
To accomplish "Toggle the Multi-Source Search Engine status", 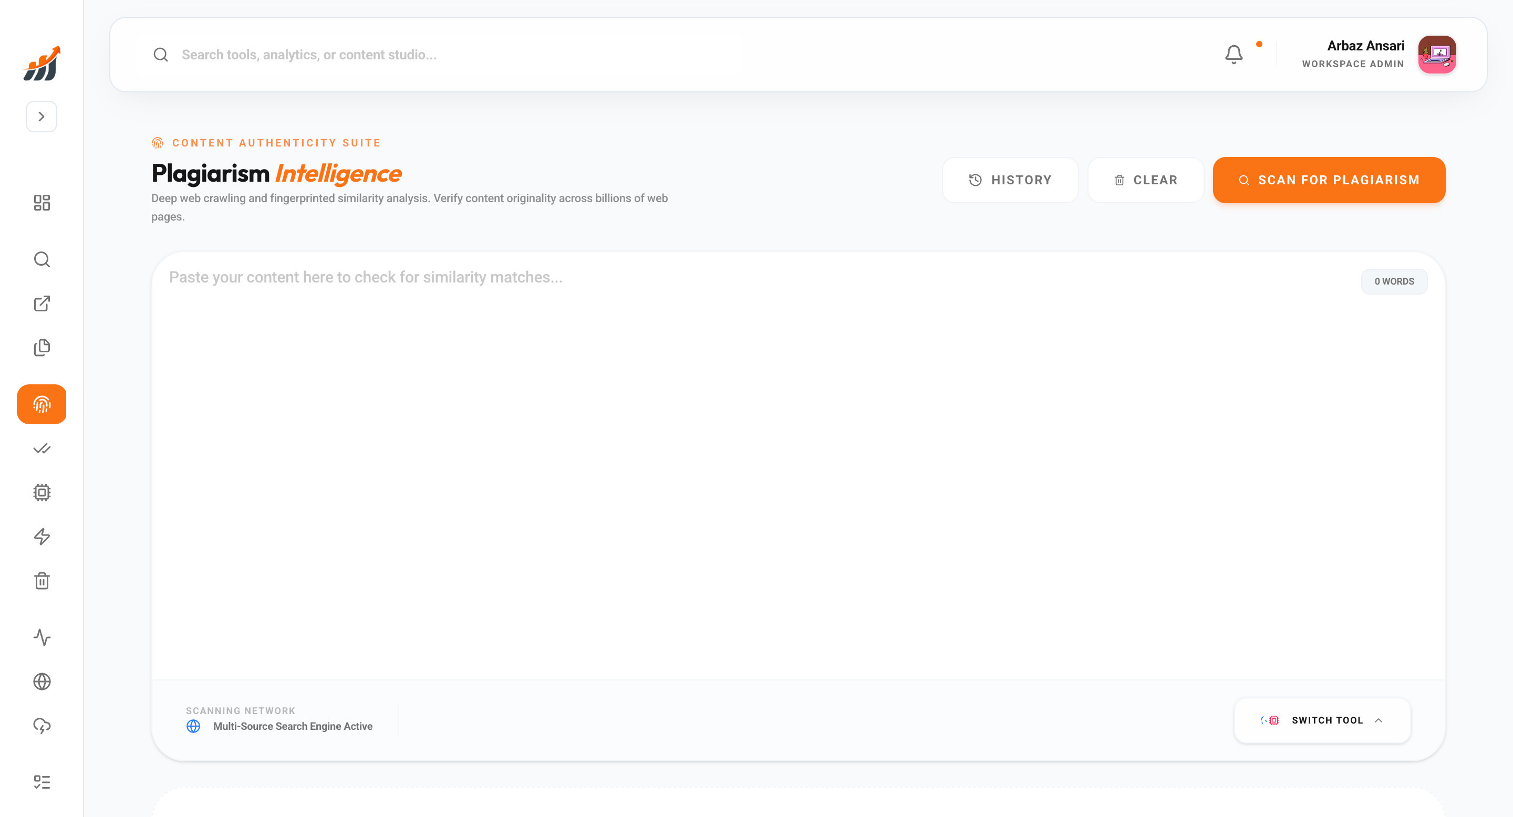I will tap(292, 726).
